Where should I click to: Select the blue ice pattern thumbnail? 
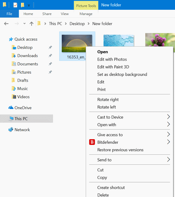(x=119, y=41)
